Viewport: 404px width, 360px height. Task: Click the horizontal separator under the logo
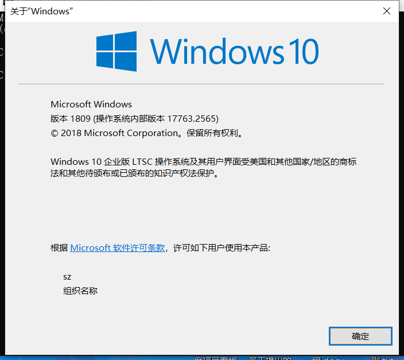pyautogui.click(x=201, y=84)
